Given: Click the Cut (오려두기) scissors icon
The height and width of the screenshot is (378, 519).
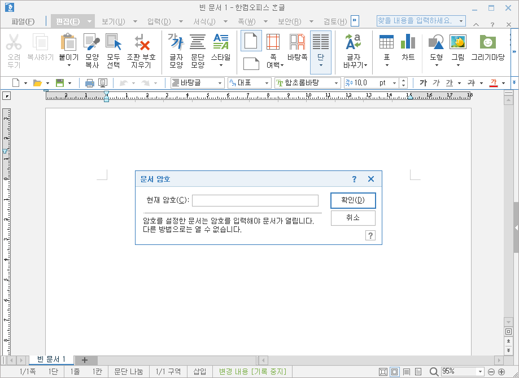Looking at the screenshot, I should click(x=14, y=42).
